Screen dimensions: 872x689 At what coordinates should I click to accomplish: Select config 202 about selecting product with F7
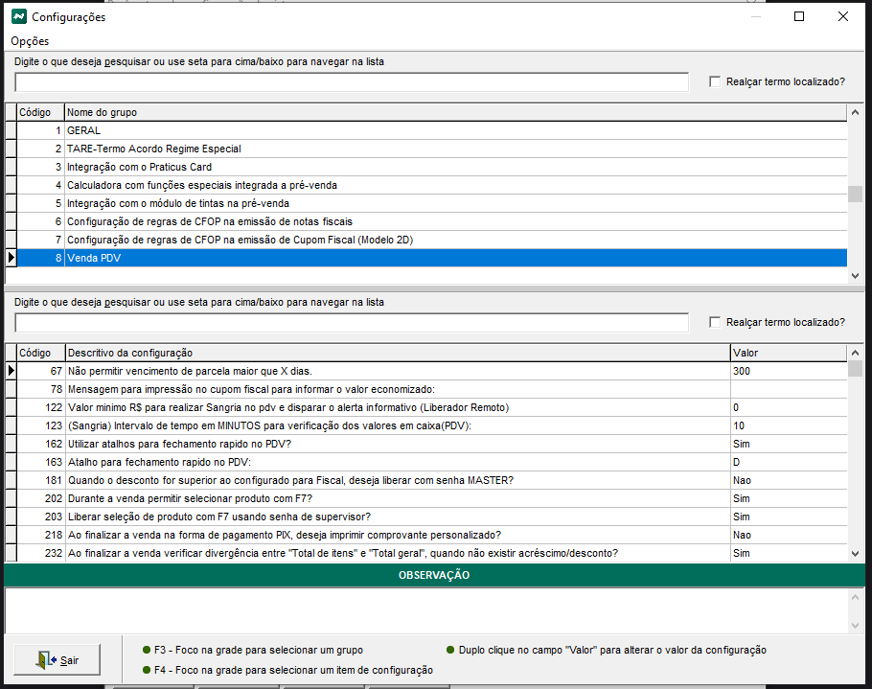[383, 498]
